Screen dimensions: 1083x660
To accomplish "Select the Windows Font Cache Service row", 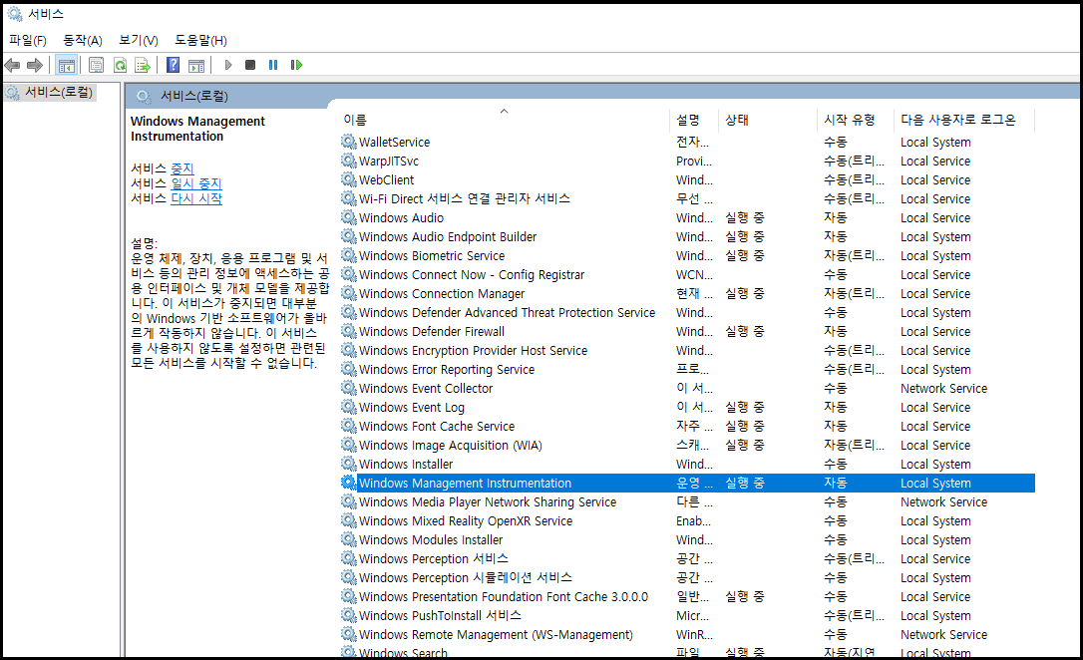I will (687, 426).
